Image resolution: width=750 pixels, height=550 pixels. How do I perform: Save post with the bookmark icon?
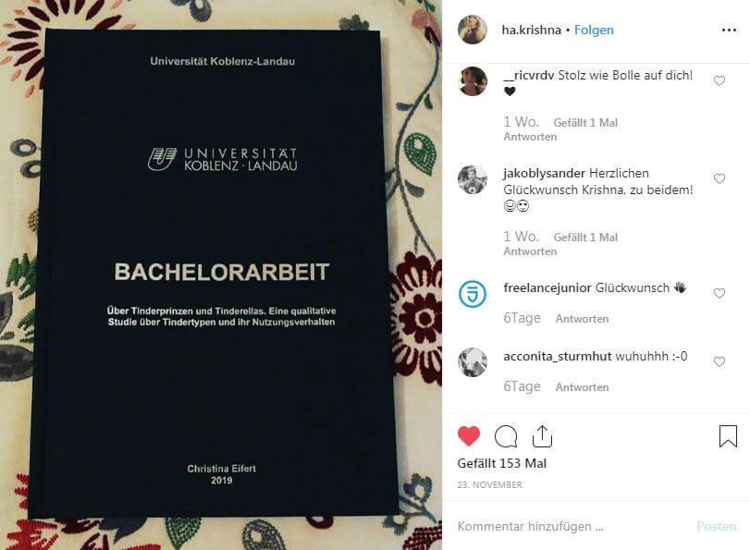point(728,436)
